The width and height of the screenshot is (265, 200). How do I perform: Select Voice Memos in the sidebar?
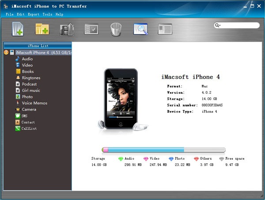pyautogui.click(x=34, y=103)
